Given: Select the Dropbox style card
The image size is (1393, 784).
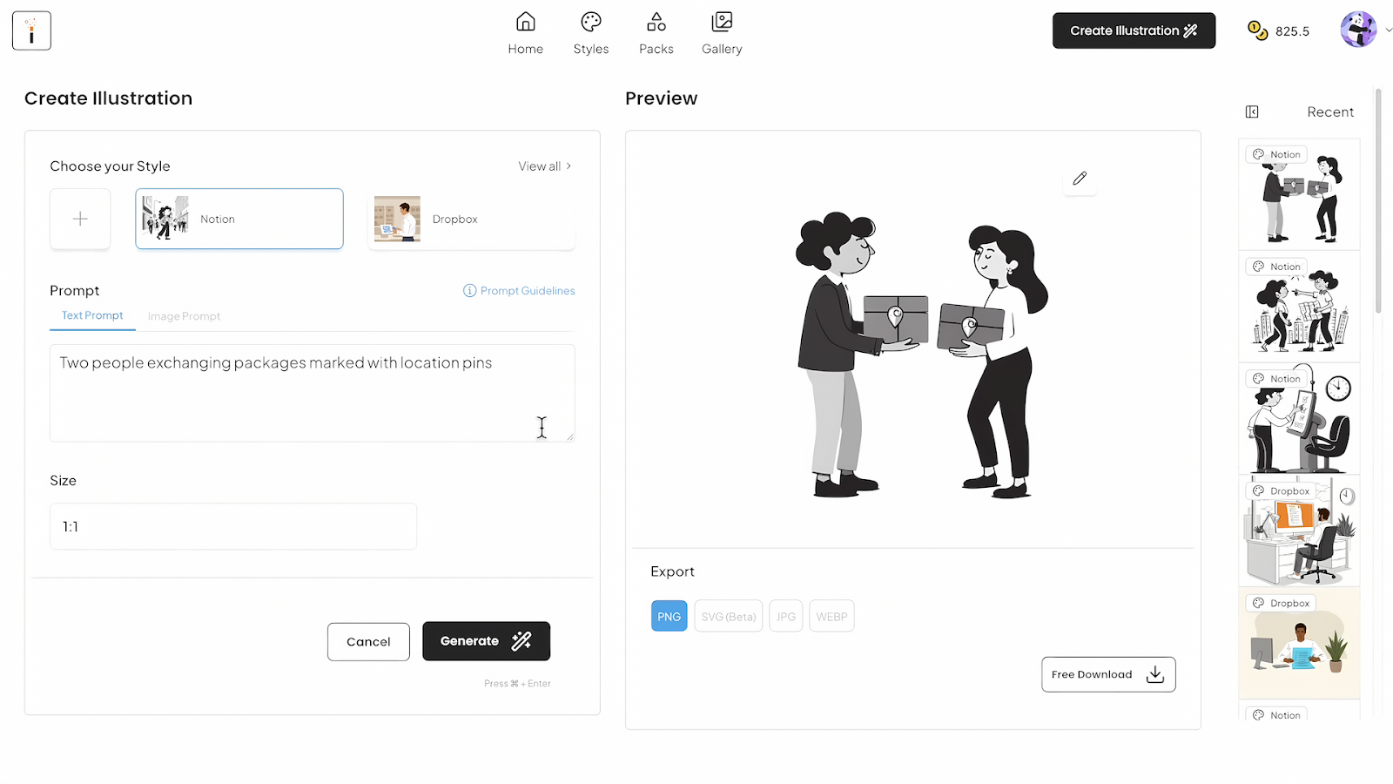Looking at the screenshot, I should (471, 219).
